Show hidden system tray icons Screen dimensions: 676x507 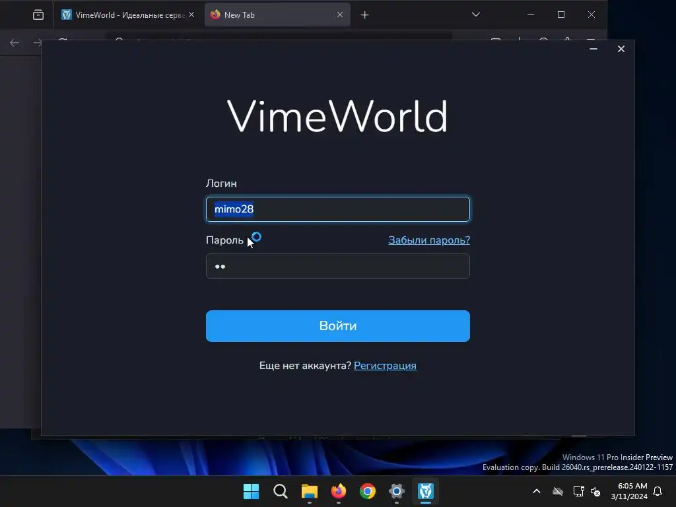click(x=536, y=491)
